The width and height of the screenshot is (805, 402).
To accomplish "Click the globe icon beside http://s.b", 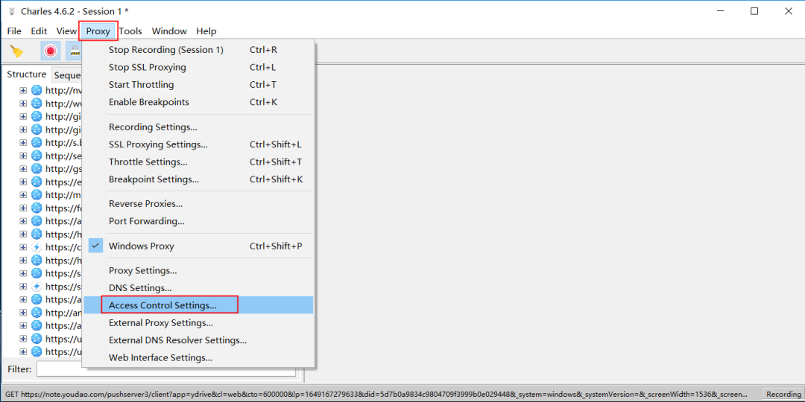I will (x=37, y=142).
